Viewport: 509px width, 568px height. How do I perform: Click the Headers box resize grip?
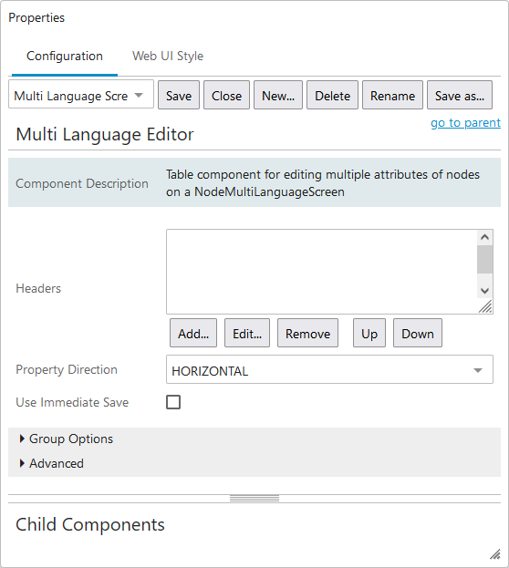point(485,306)
